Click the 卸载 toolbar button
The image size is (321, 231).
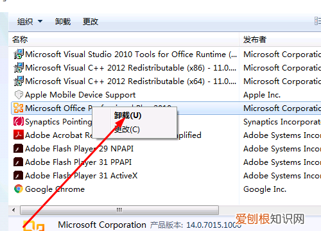pyautogui.click(x=63, y=22)
